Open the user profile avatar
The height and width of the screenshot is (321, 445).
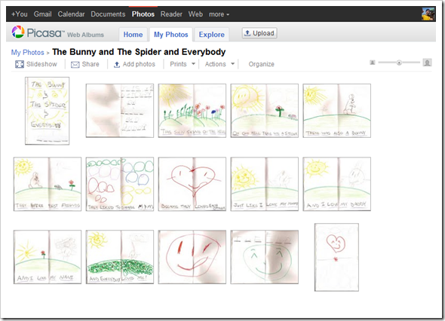[428, 14]
